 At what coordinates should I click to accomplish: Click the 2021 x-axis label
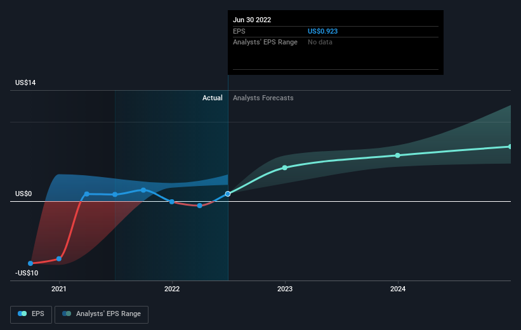59,289
